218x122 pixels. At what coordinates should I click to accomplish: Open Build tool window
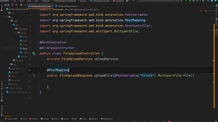74,119
